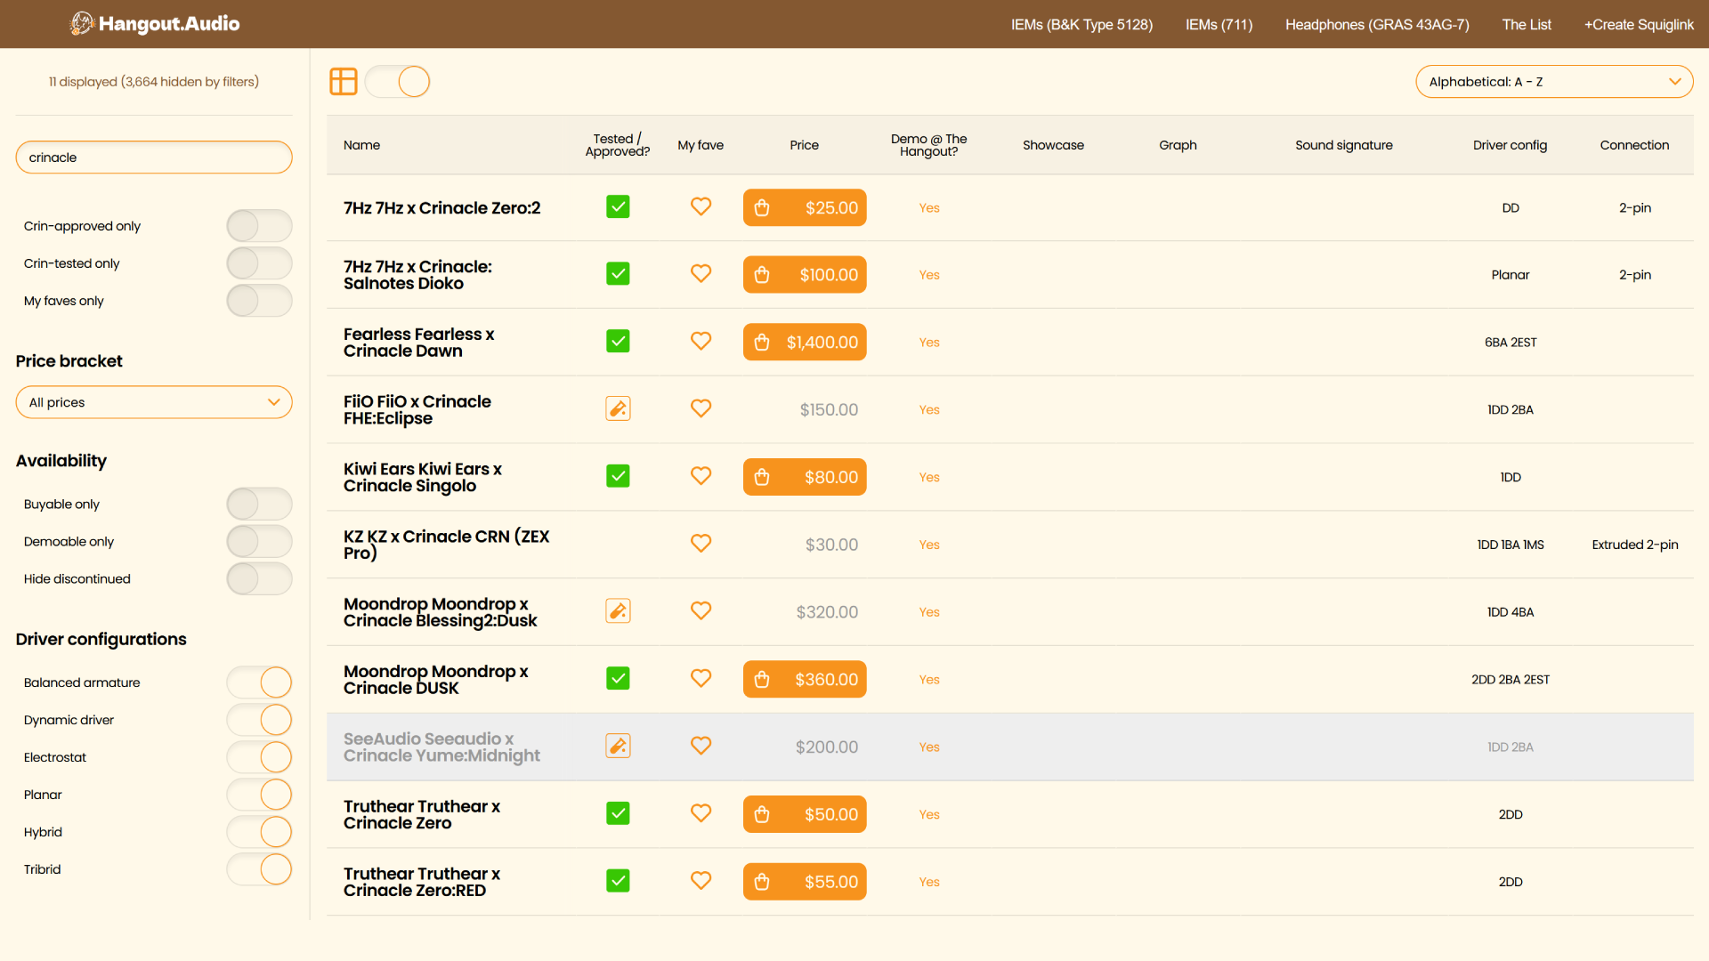Disable the Planar driver configuration toggle
1709x961 pixels.
[x=259, y=795]
